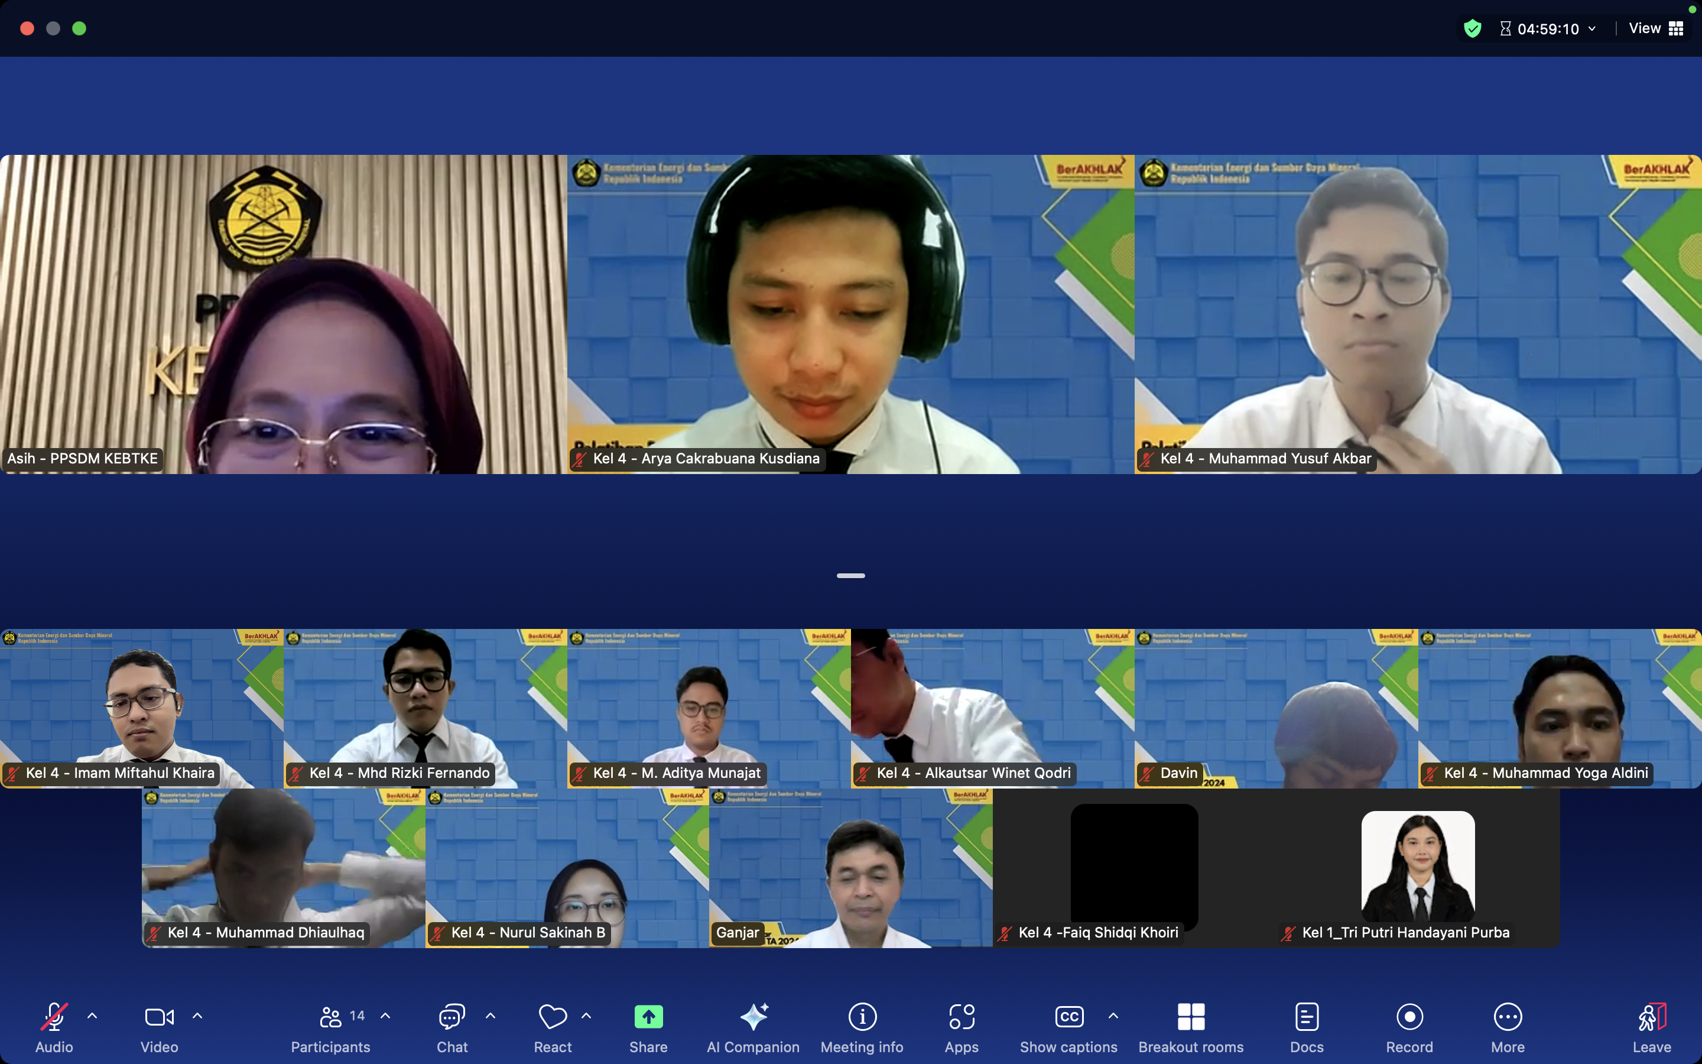Image resolution: width=1702 pixels, height=1064 pixels.
Task: Open the More options ellipsis icon
Action: click(1507, 1017)
